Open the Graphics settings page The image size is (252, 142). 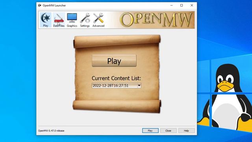point(72,20)
